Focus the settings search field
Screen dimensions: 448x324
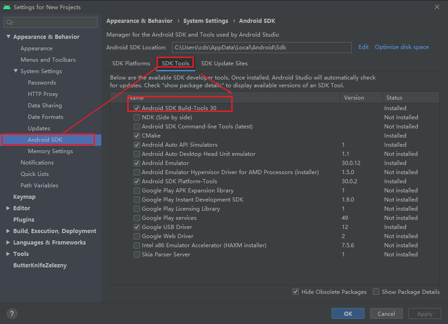(x=51, y=22)
